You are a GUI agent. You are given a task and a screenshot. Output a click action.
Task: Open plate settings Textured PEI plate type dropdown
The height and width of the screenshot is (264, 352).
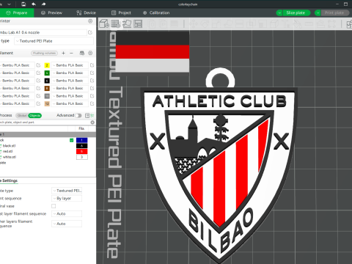pyautogui.click(x=67, y=191)
